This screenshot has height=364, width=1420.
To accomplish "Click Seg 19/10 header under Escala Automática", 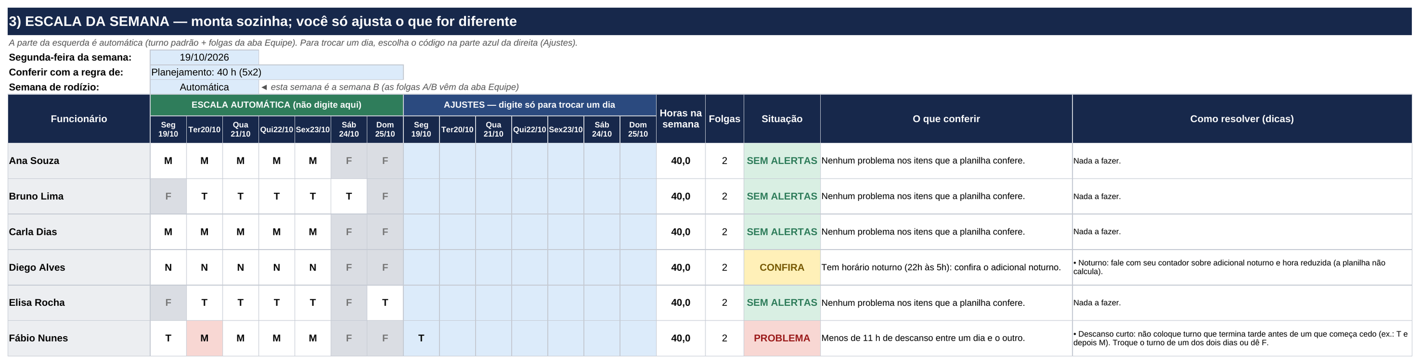I will click(x=168, y=130).
